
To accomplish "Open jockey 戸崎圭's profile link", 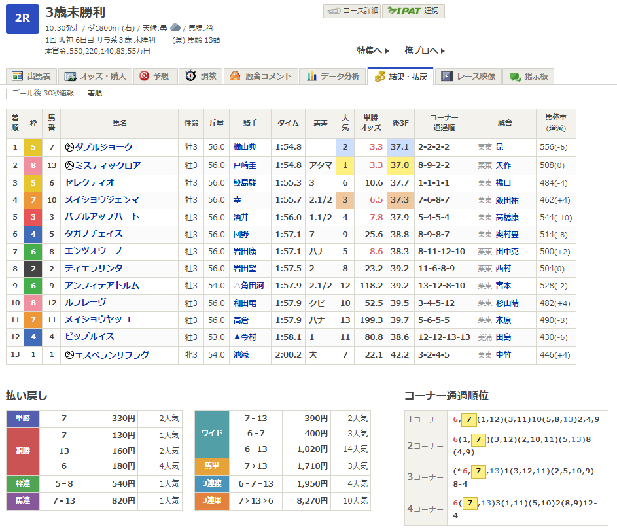I will point(243,165).
